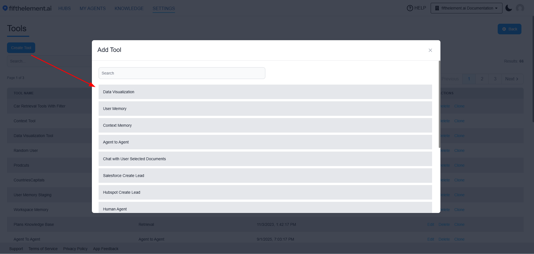Click the Retrieval type cell

click(x=146, y=224)
